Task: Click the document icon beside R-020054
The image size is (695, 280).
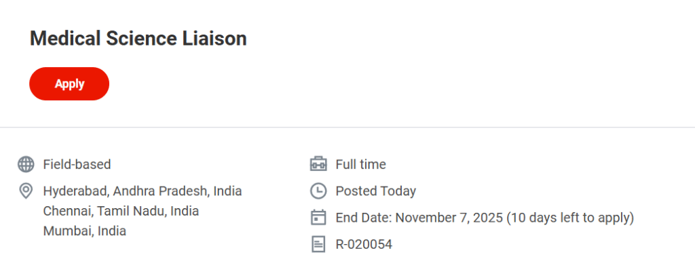Action: pyautogui.click(x=318, y=244)
